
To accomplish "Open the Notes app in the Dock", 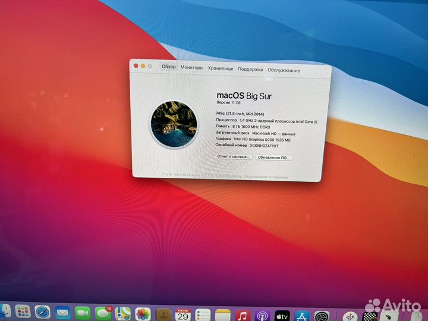I will (223, 315).
